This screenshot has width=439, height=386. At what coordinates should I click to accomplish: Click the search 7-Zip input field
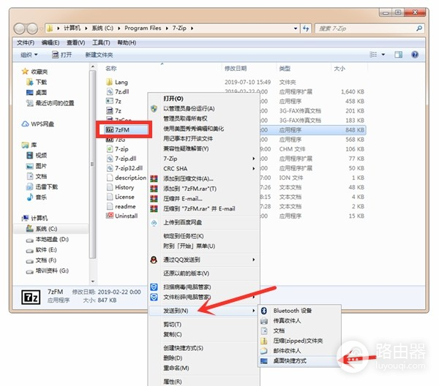pyautogui.click(x=366, y=29)
